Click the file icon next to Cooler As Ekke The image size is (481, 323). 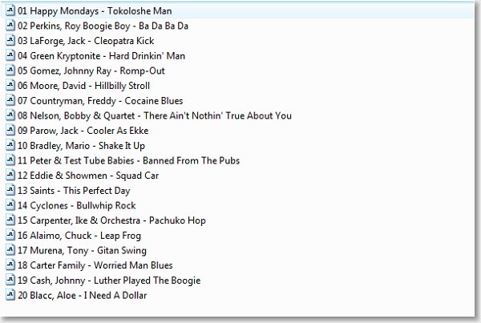(x=10, y=131)
